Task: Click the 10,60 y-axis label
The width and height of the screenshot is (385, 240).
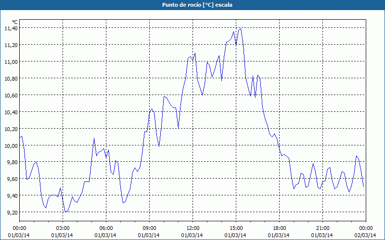Action: point(11,95)
